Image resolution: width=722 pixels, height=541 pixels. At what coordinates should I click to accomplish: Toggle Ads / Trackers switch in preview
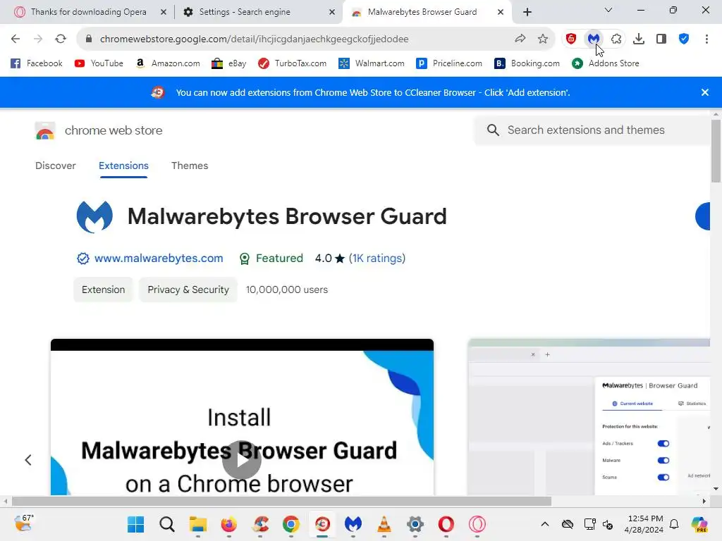663,444
